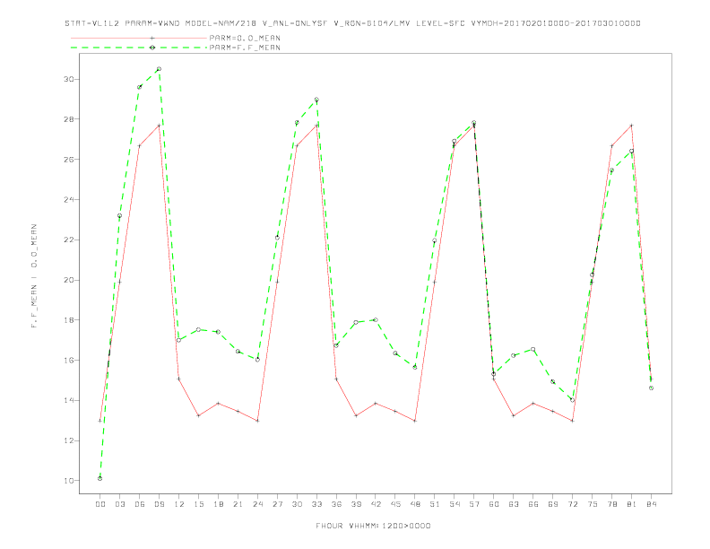Click x-axis tick label 15

[198, 504]
